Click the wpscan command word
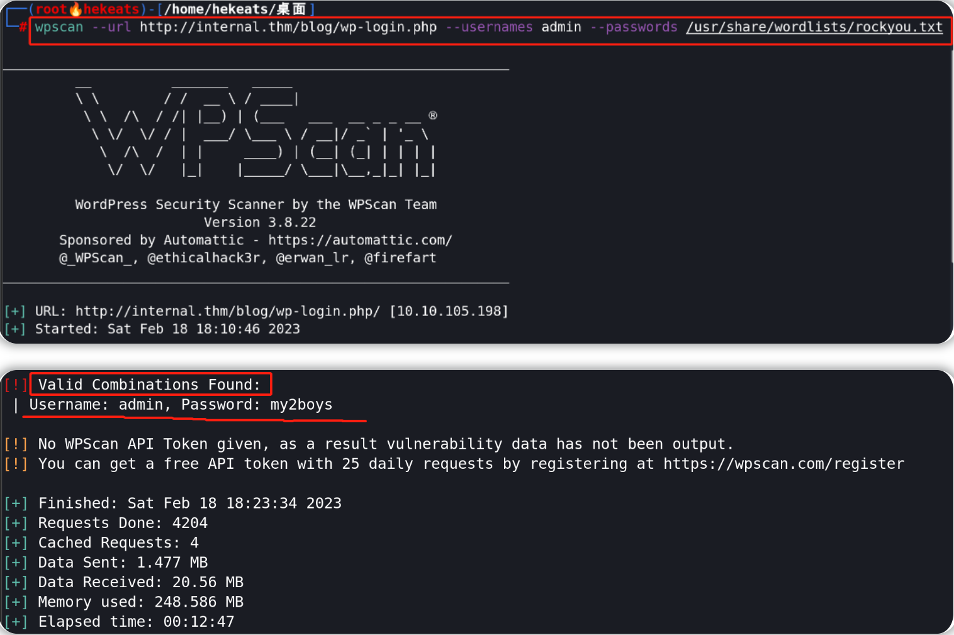This screenshot has height=635, width=954. point(59,27)
